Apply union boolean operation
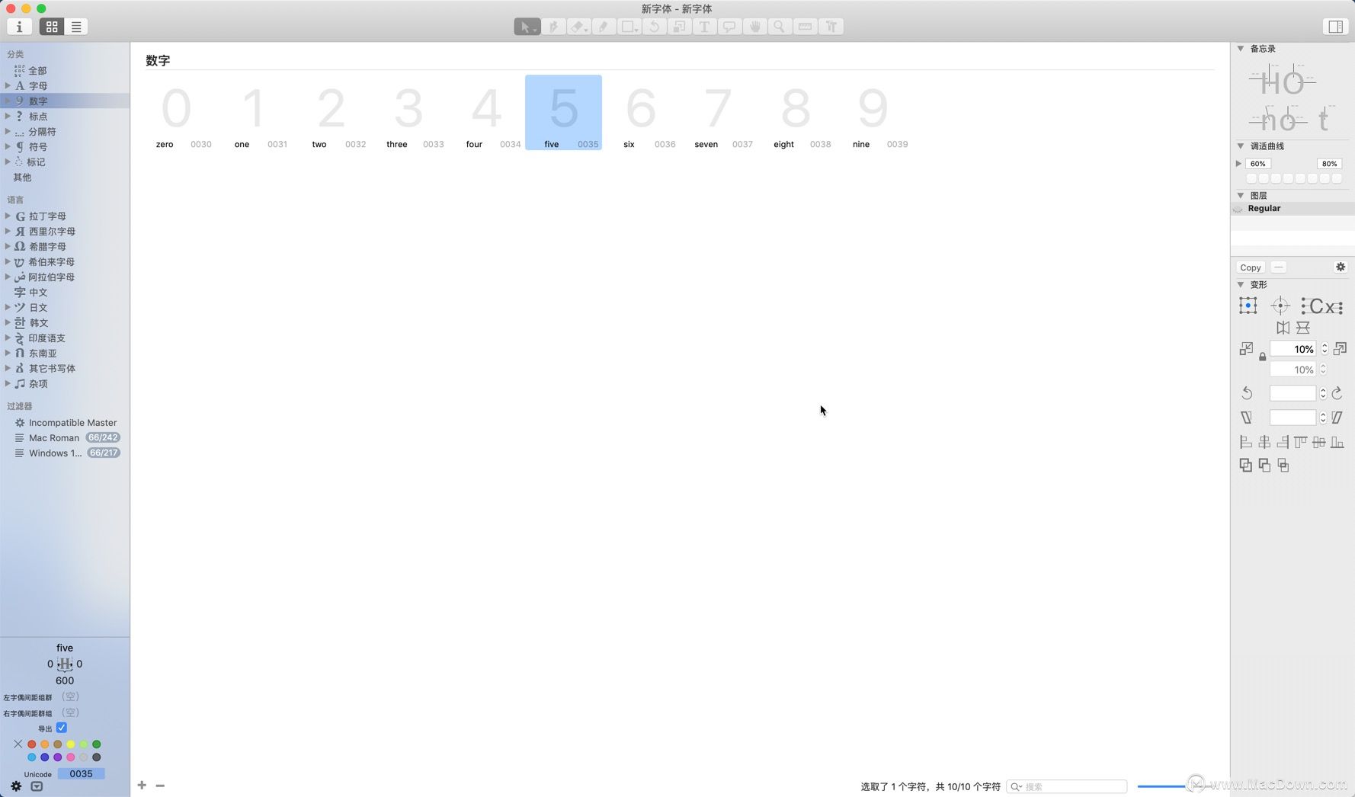The width and height of the screenshot is (1355, 797). (1246, 465)
